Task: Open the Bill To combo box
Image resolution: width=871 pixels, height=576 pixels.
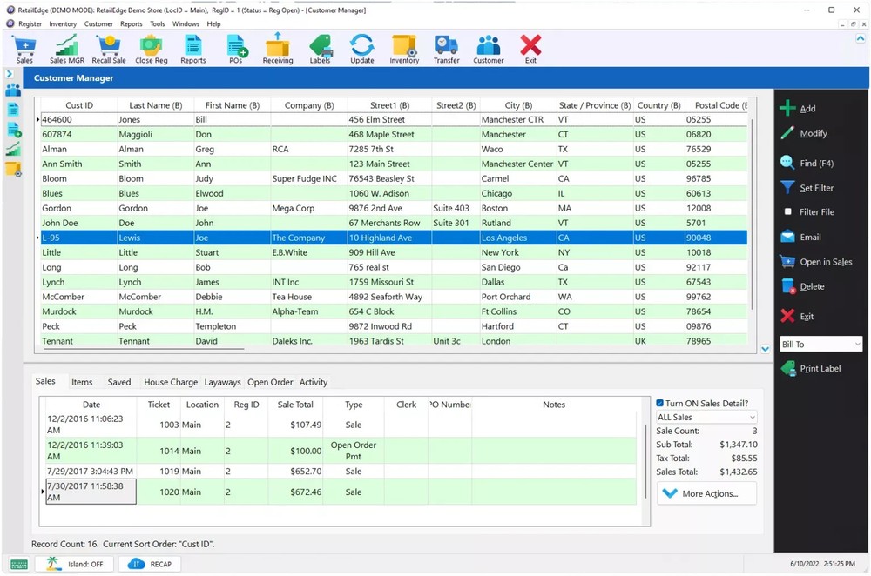Action: tap(820, 344)
